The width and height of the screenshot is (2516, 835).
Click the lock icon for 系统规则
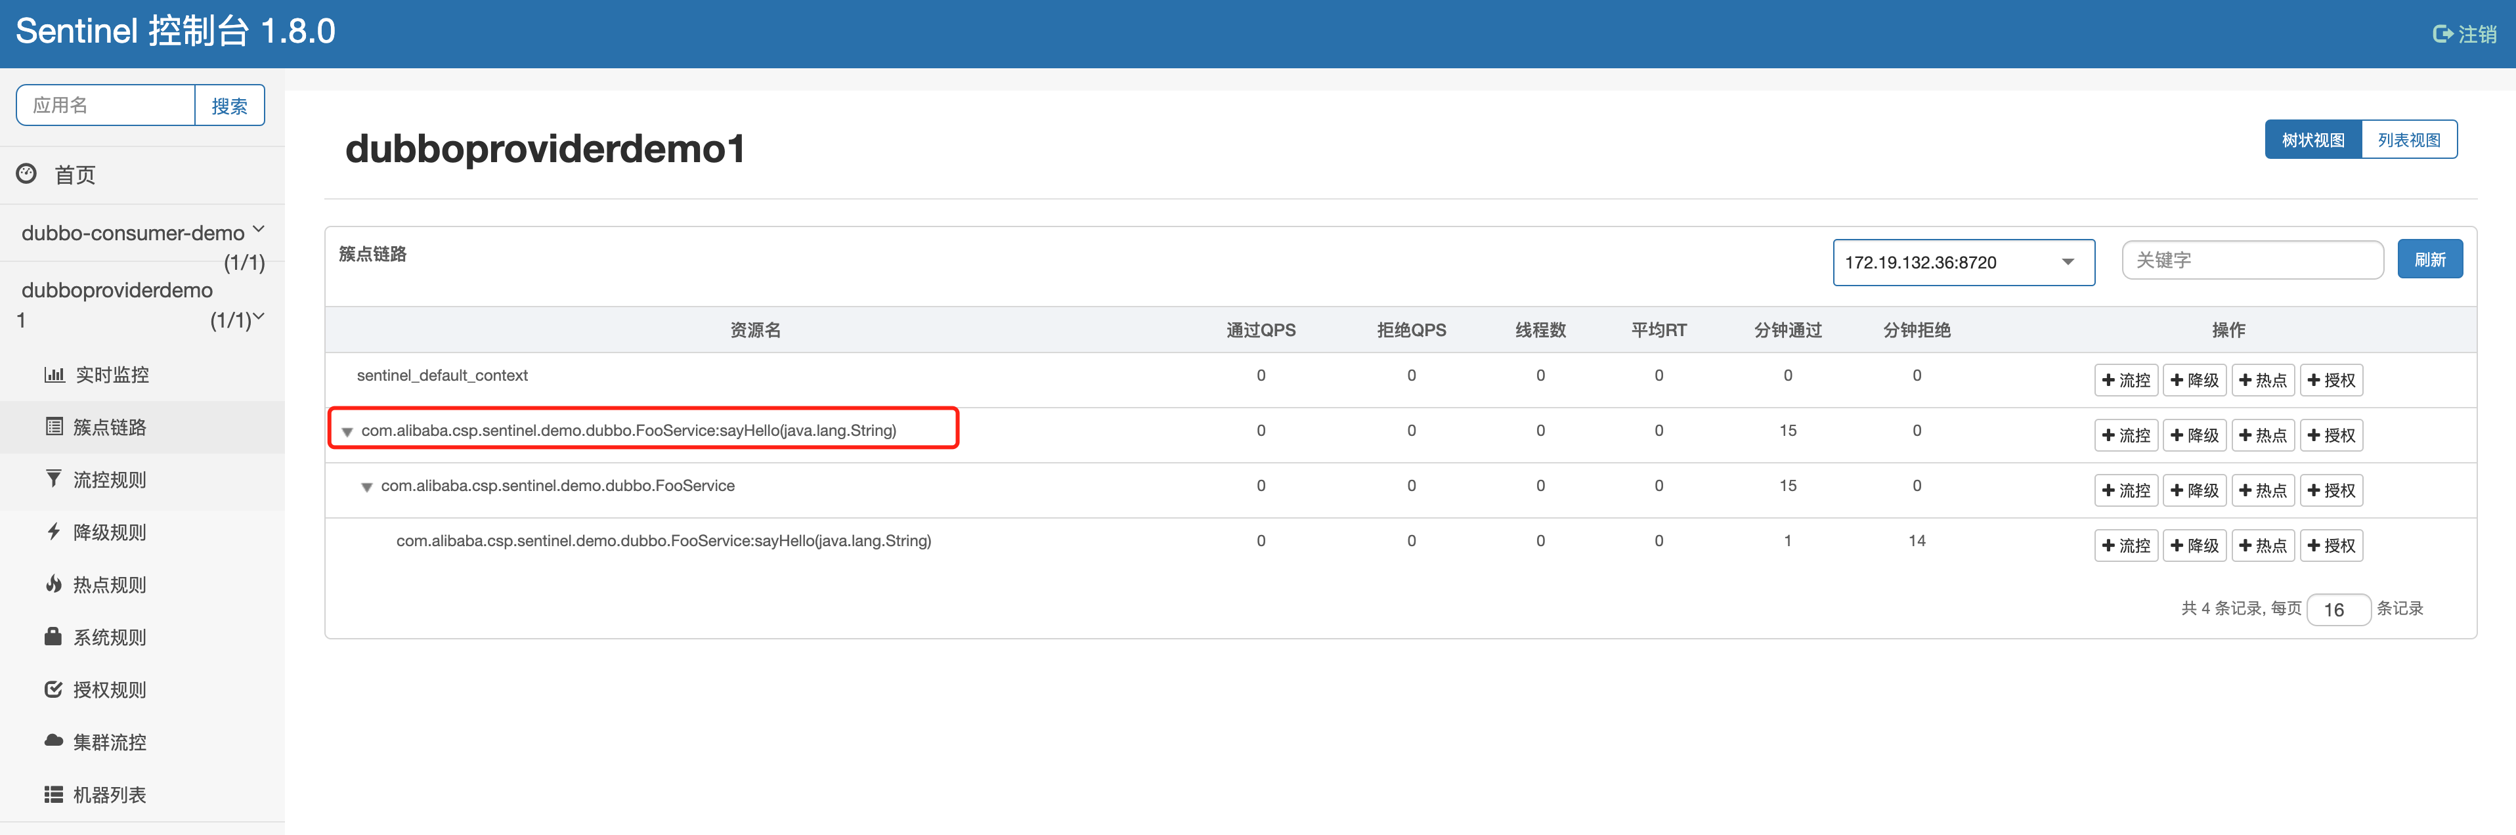[54, 637]
